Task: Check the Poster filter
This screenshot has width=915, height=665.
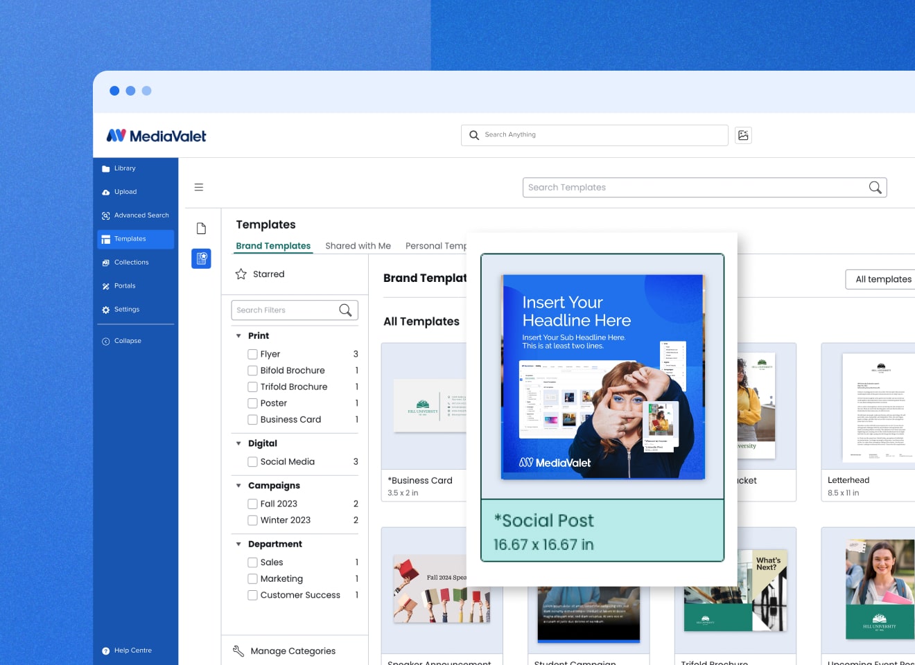Action: click(252, 403)
